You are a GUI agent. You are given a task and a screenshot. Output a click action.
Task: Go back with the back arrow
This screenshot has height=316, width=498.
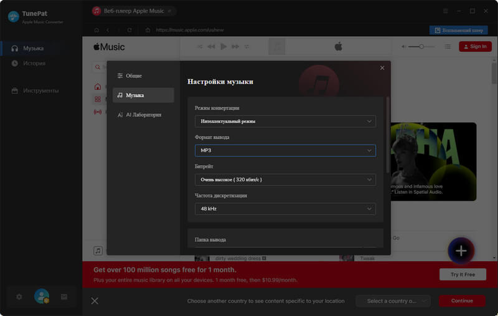pyautogui.click(x=108, y=30)
